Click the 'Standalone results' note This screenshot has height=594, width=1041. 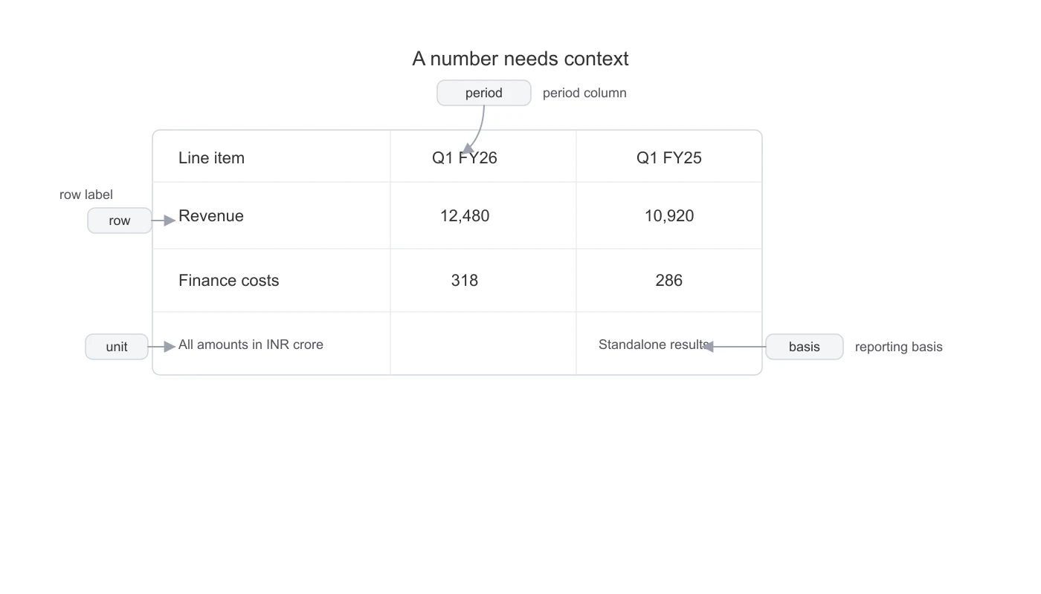(x=654, y=345)
